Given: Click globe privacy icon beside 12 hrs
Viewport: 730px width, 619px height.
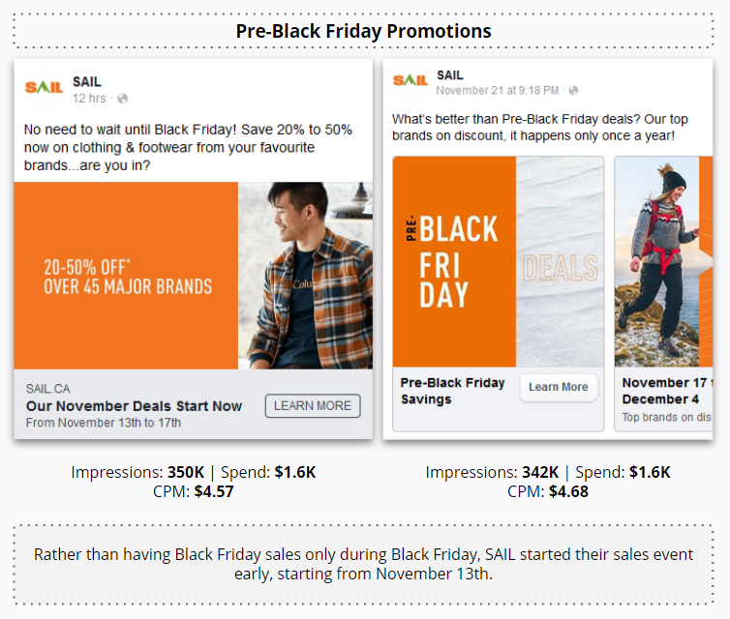Looking at the screenshot, I should coord(123,99).
